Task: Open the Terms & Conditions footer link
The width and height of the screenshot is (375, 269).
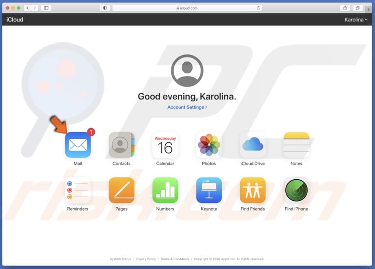Action: pos(175,259)
